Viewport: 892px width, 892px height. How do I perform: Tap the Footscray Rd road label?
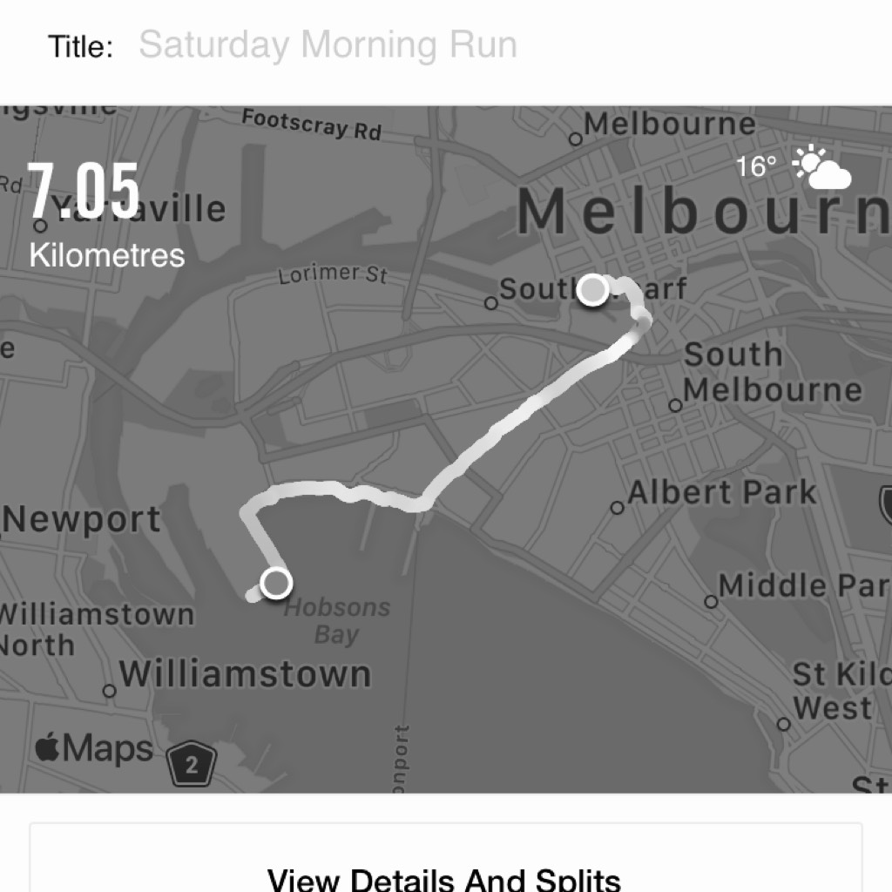point(311,124)
